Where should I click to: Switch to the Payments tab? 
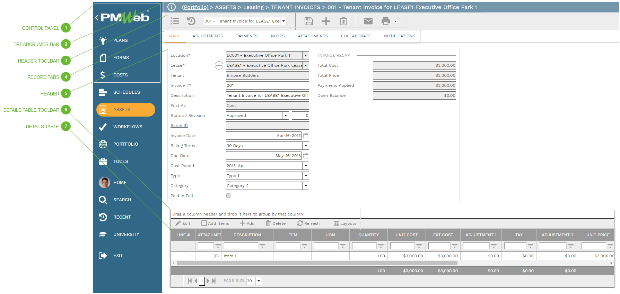247,36
